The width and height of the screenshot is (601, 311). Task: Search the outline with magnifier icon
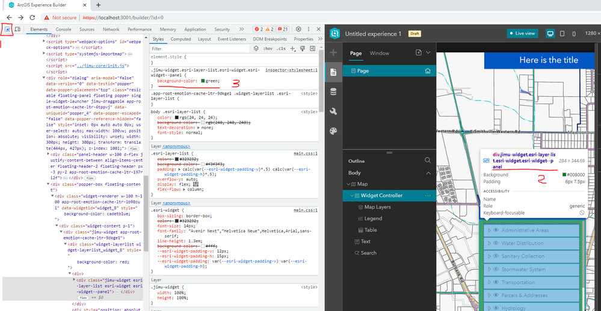coord(428,160)
